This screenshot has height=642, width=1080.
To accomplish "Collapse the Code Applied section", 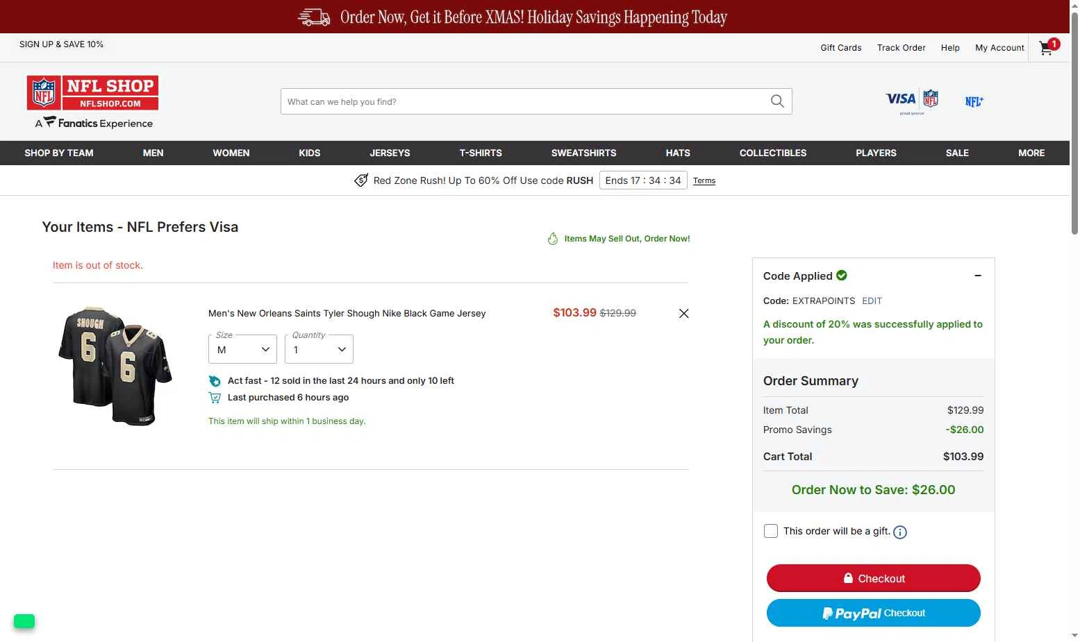I will pos(978,276).
